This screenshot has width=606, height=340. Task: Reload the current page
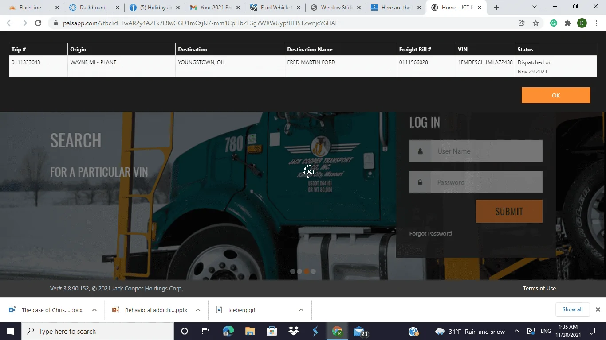tap(38, 23)
